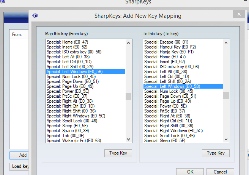
Task: Select Right Alt (E0_38) in From key list
Action: pyautogui.click(x=85, y=101)
